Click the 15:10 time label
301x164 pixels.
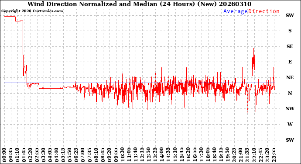click(175, 155)
